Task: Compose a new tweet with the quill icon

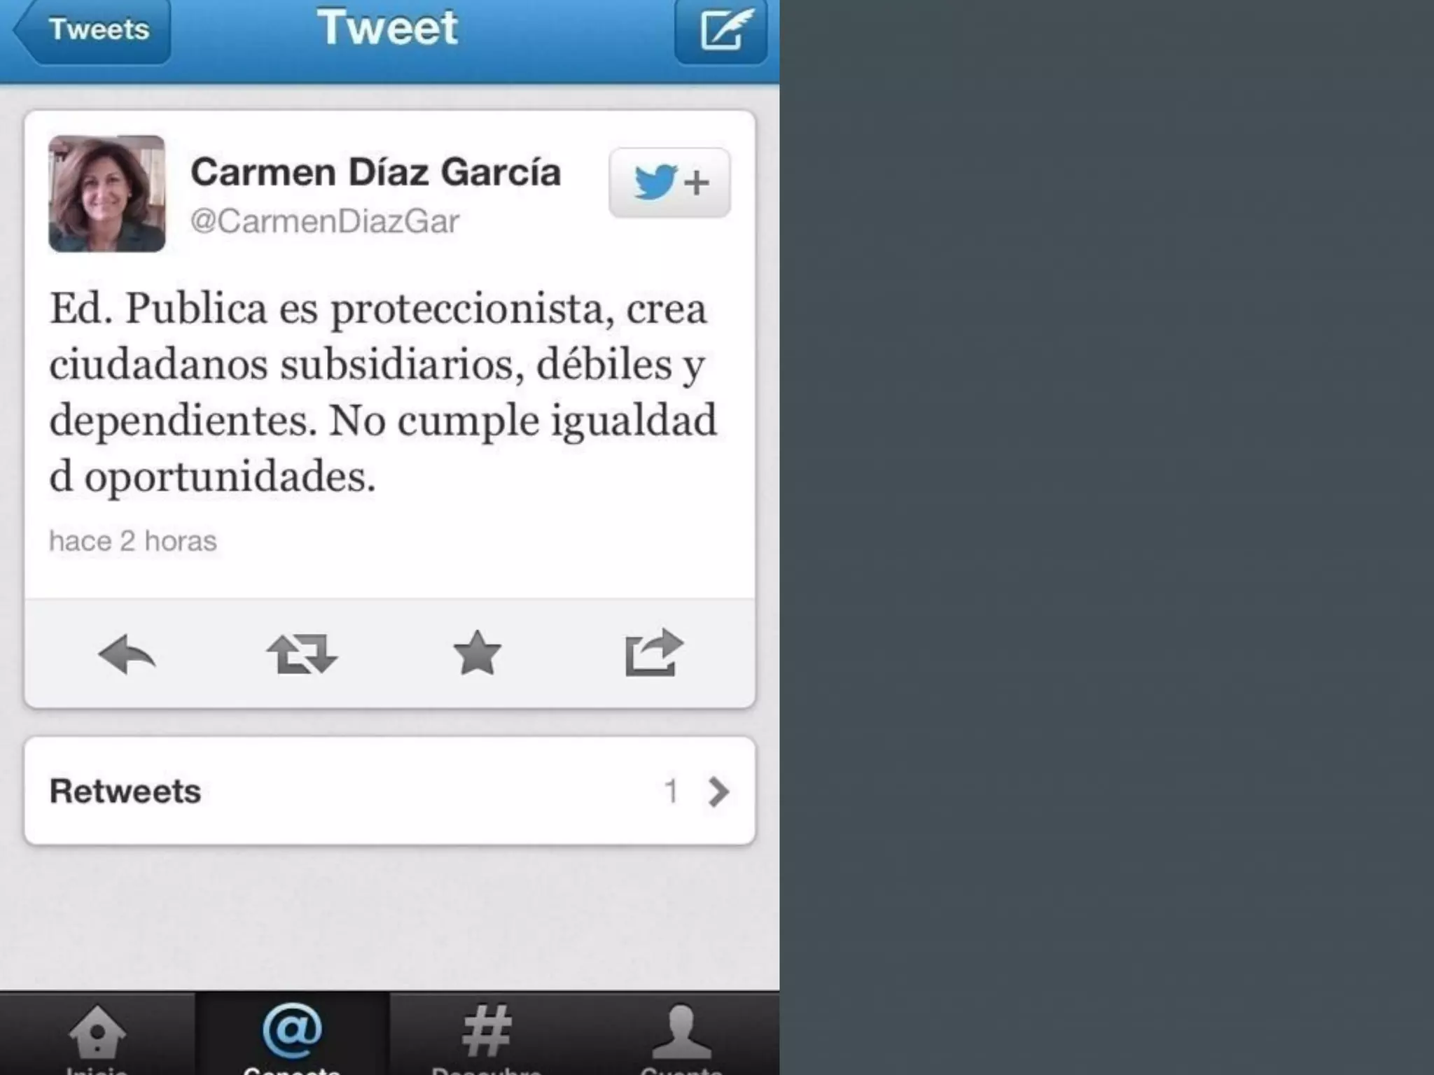Action: tap(721, 31)
